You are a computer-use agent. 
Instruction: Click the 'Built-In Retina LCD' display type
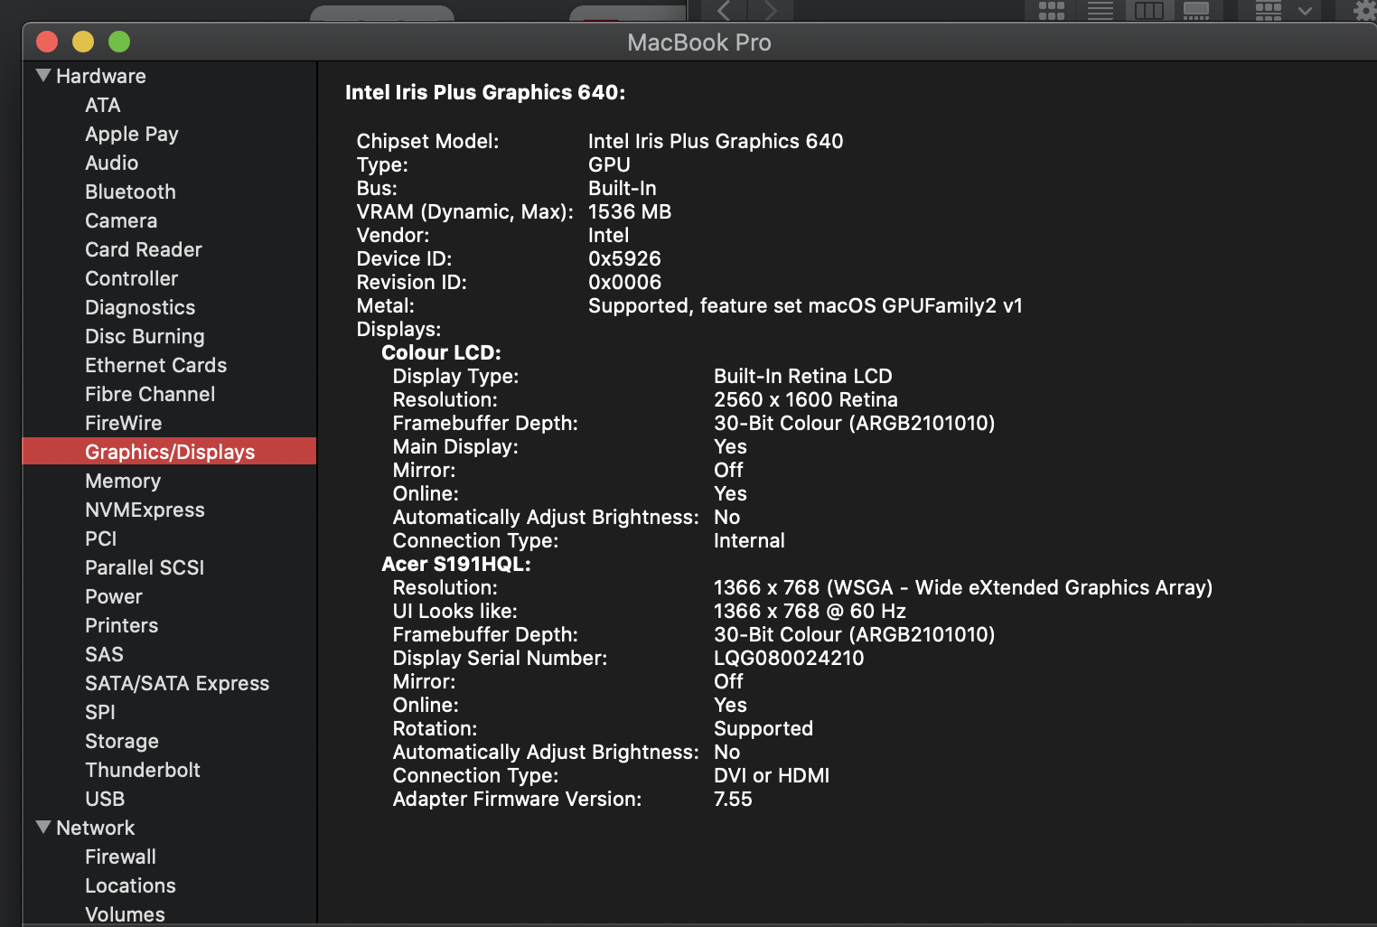point(803,376)
